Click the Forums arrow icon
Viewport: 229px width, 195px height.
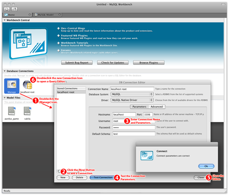point(58,50)
